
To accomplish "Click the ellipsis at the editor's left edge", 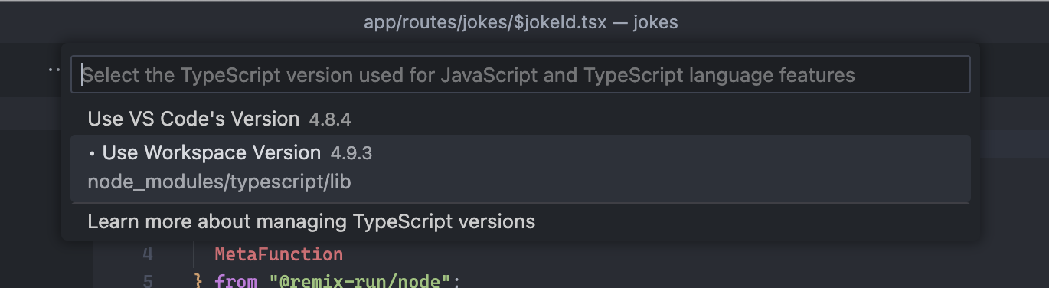I will [x=54, y=70].
